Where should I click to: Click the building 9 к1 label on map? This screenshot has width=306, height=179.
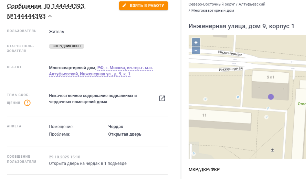tap(271, 77)
